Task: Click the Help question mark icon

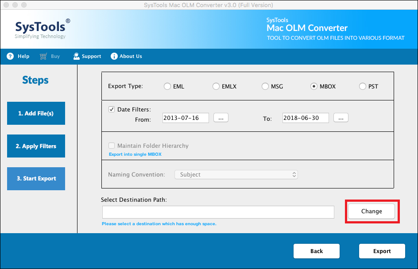Action: (10, 56)
